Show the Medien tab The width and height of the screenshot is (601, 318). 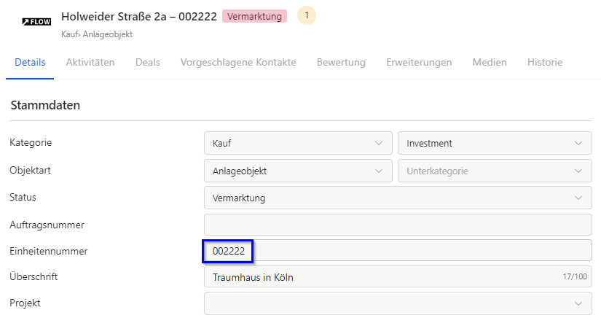click(490, 63)
